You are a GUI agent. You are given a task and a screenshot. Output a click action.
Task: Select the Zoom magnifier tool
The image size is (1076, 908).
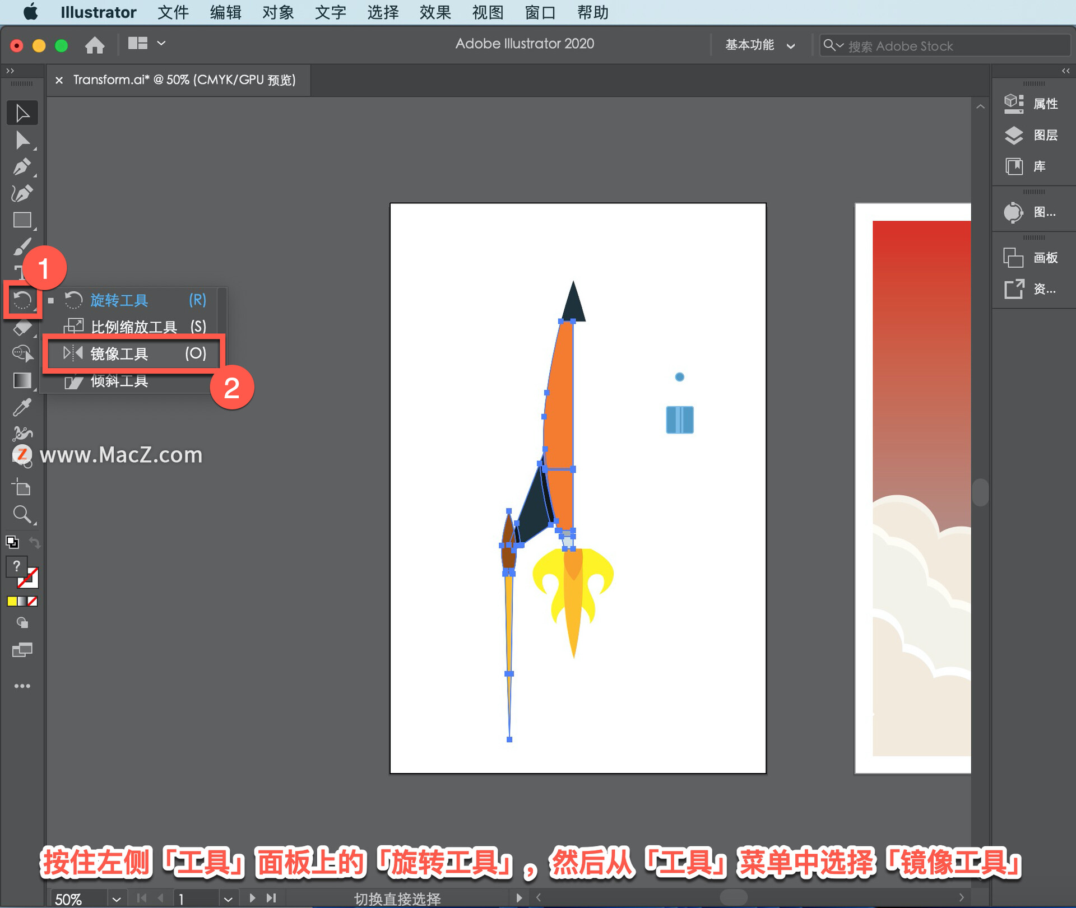click(22, 514)
